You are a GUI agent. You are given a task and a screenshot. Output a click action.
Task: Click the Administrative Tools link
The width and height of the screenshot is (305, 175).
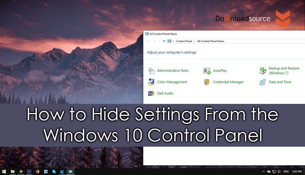(173, 71)
